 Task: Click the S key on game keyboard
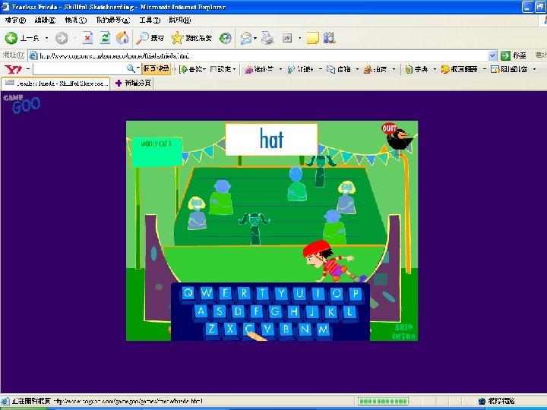(219, 311)
